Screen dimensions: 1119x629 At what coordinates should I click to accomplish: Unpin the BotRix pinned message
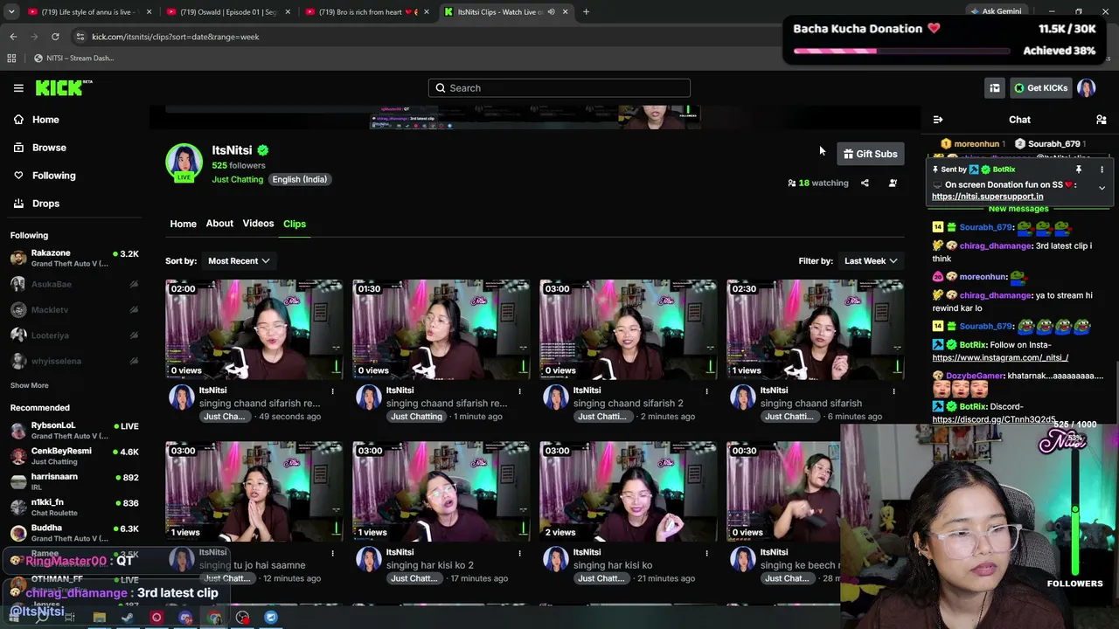(1079, 169)
